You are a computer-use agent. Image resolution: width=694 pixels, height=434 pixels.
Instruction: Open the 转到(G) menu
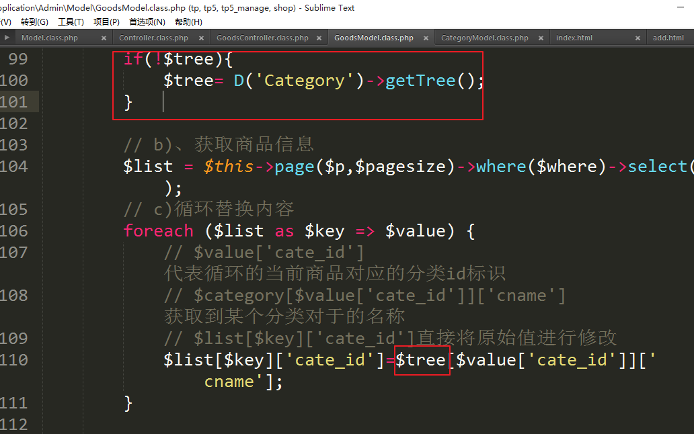coord(34,22)
